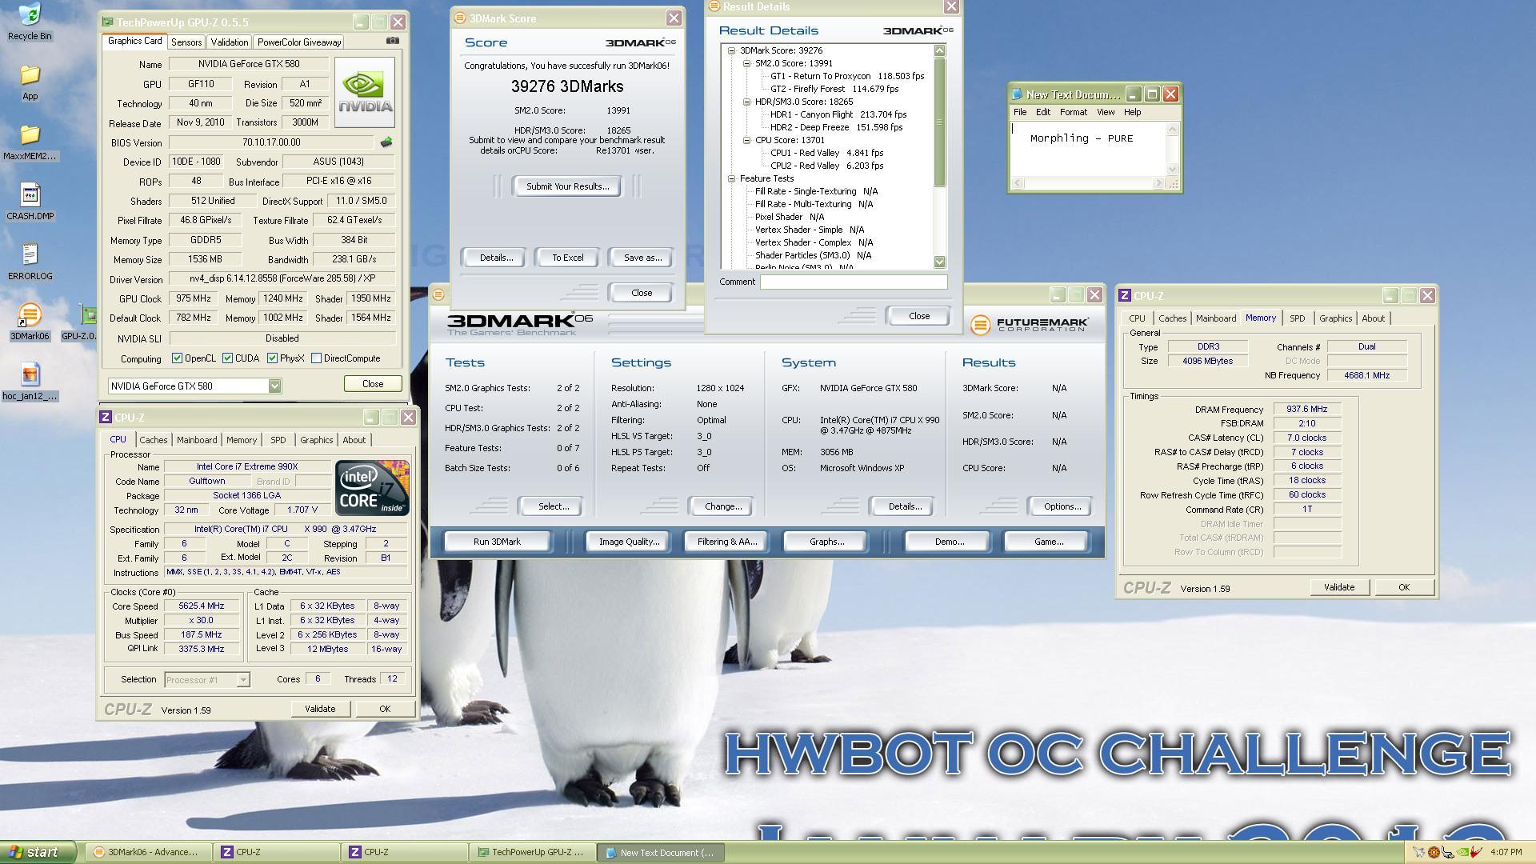Screen dimensions: 1536x864
Task: Open the Graphs button in 3DMark06
Action: point(826,542)
